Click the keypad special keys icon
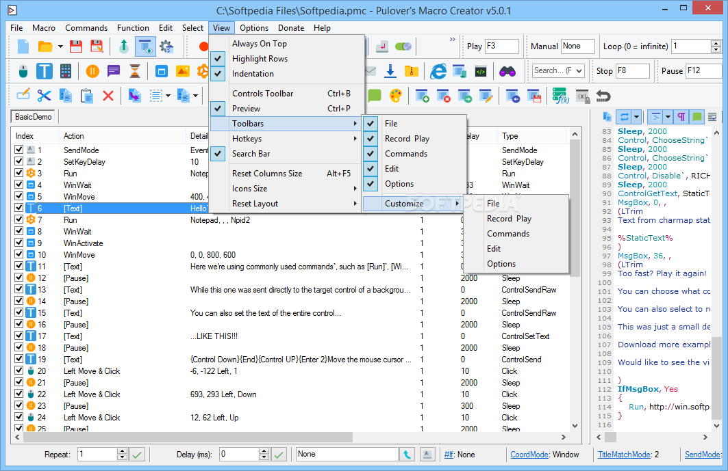 coord(66,71)
